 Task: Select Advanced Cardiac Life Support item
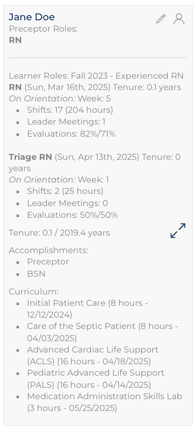(92, 356)
